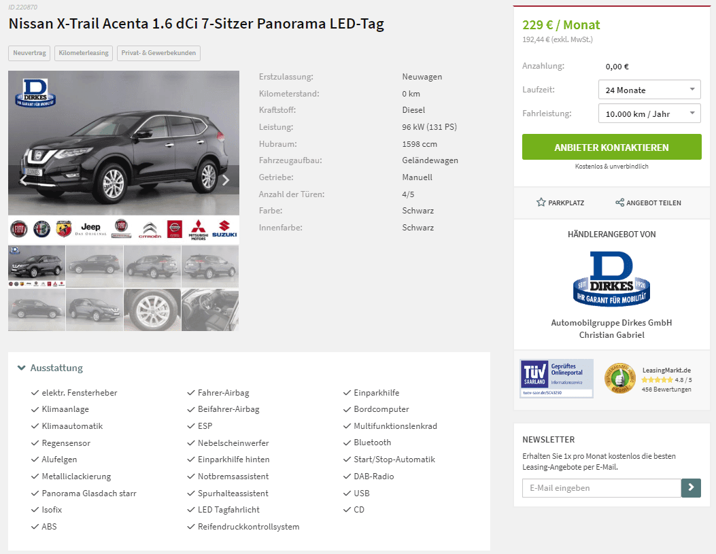Screen dimensions: 716x554
Task: Select the first front-view car thumbnail
Action: 37,266
